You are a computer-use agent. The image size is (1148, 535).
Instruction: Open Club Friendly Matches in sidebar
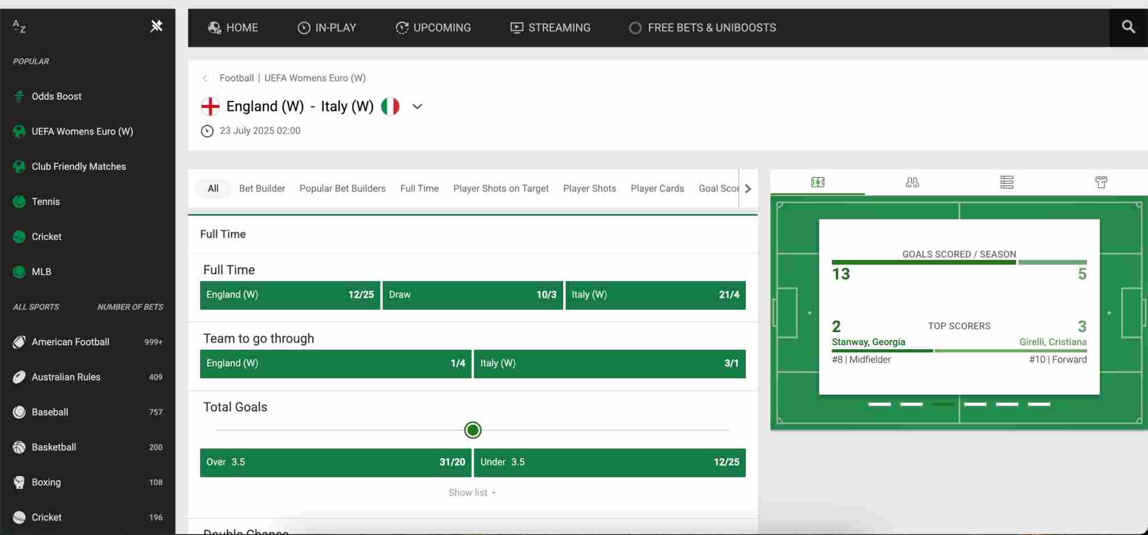(x=79, y=166)
